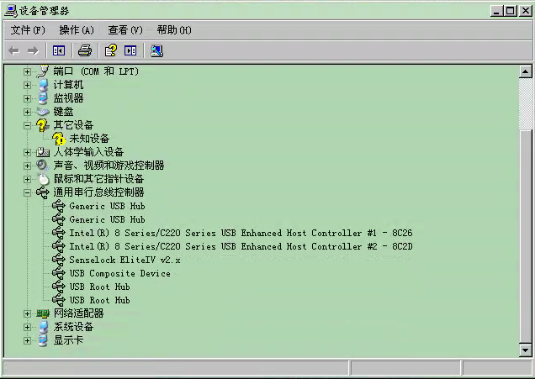Click USB icon of controller #1 - 8C26
Image resolution: width=535 pixels, height=379 pixels.
coord(59,233)
